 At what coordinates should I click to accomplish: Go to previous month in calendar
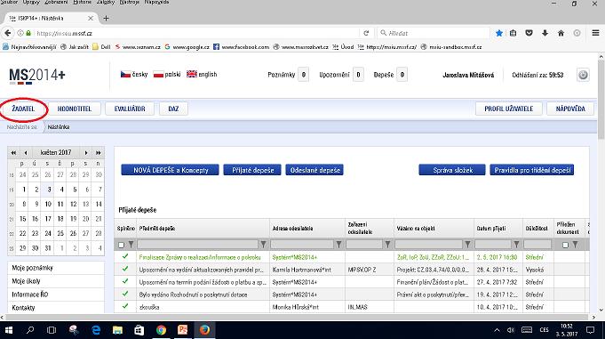(26, 153)
